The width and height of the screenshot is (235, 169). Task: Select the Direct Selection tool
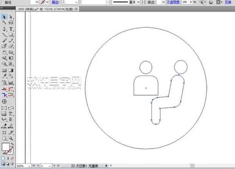(x=11, y=17)
